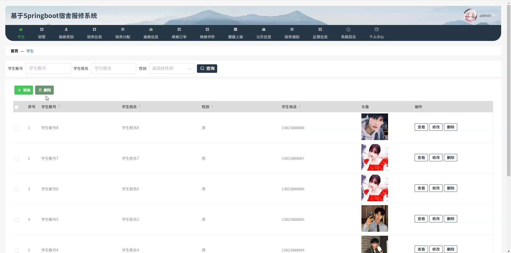This screenshot has width=511, height=253.
Task: Click the 反馈信息 grid icon
Action: tap(320, 29)
